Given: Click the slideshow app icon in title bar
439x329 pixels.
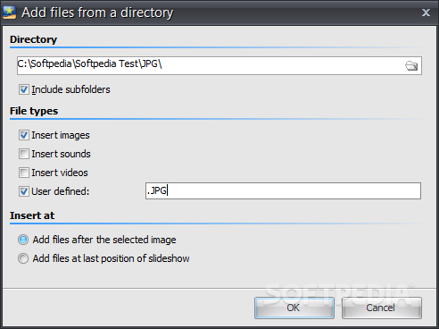Looking at the screenshot, I should pos(9,13).
